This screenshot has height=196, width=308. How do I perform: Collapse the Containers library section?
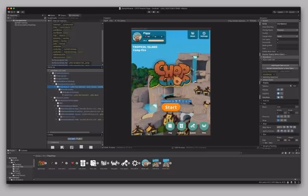pos(49,142)
